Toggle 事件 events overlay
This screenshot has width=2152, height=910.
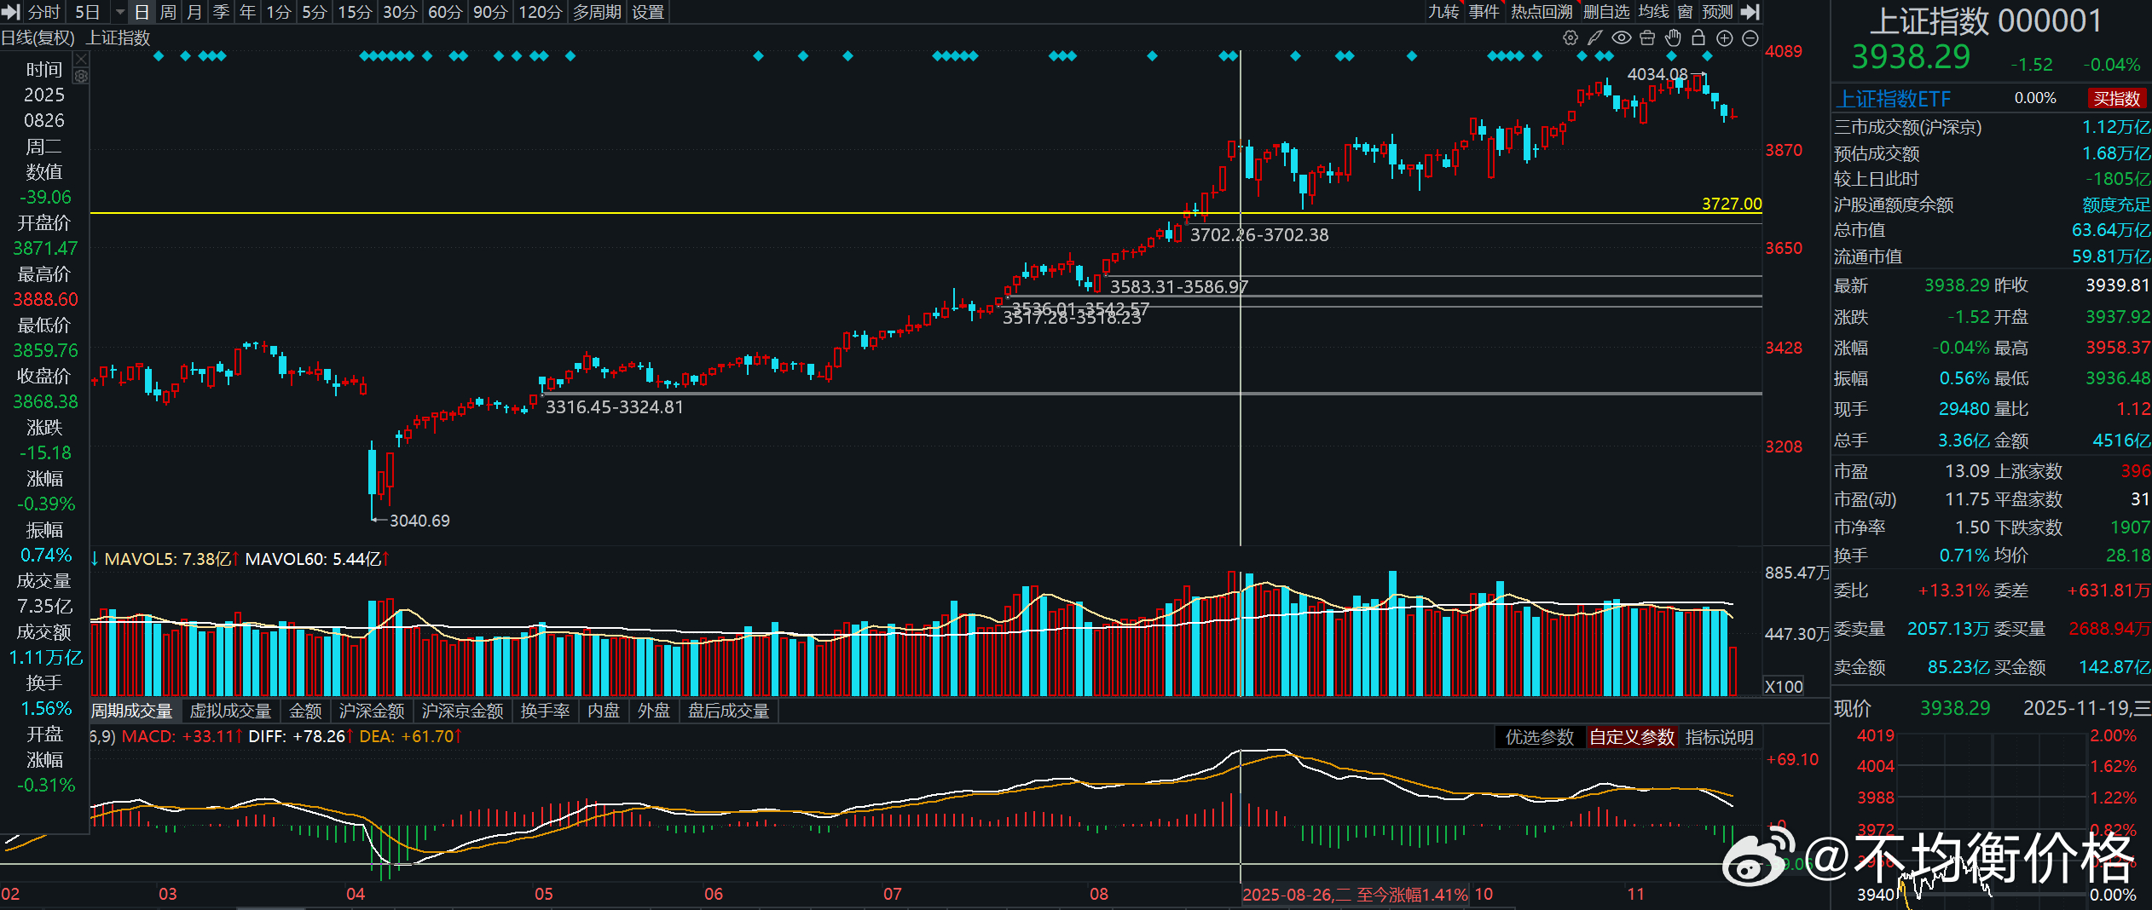click(1484, 12)
